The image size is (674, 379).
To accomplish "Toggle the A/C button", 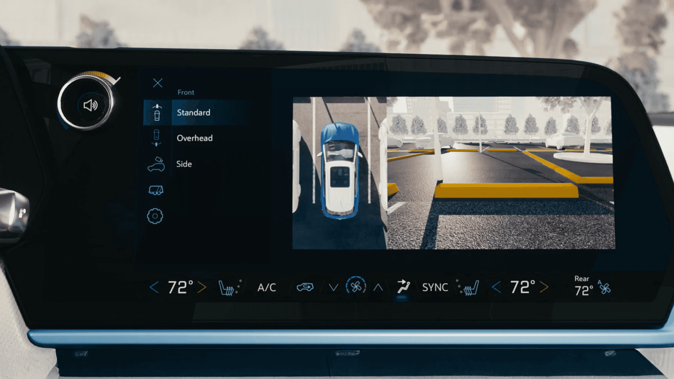I will pos(266,288).
